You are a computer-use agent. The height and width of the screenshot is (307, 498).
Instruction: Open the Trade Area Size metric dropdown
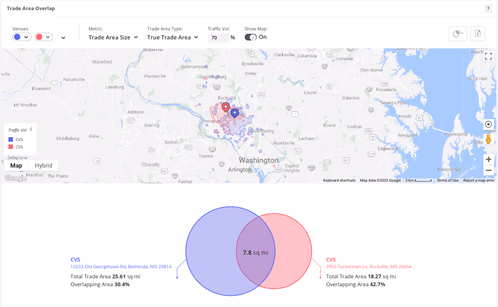pyautogui.click(x=113, y=38)
